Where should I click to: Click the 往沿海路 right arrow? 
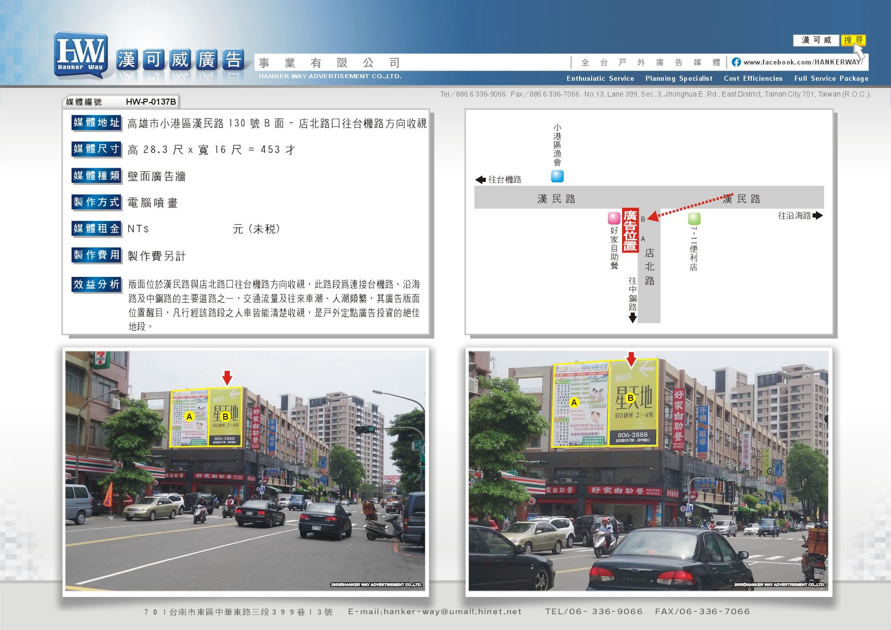point(818,215)
